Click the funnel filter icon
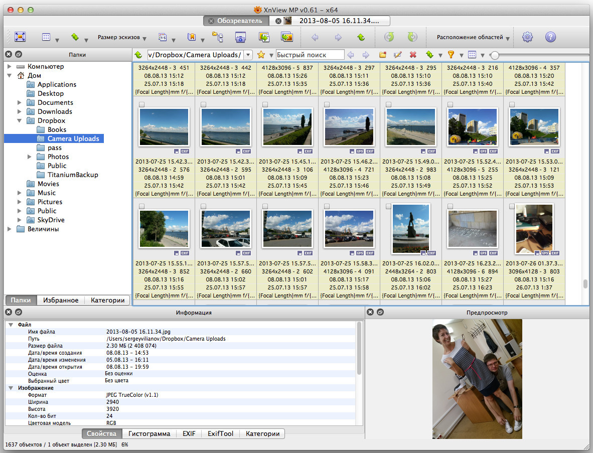This screenshot has height=453, width=593. [451, 55]
